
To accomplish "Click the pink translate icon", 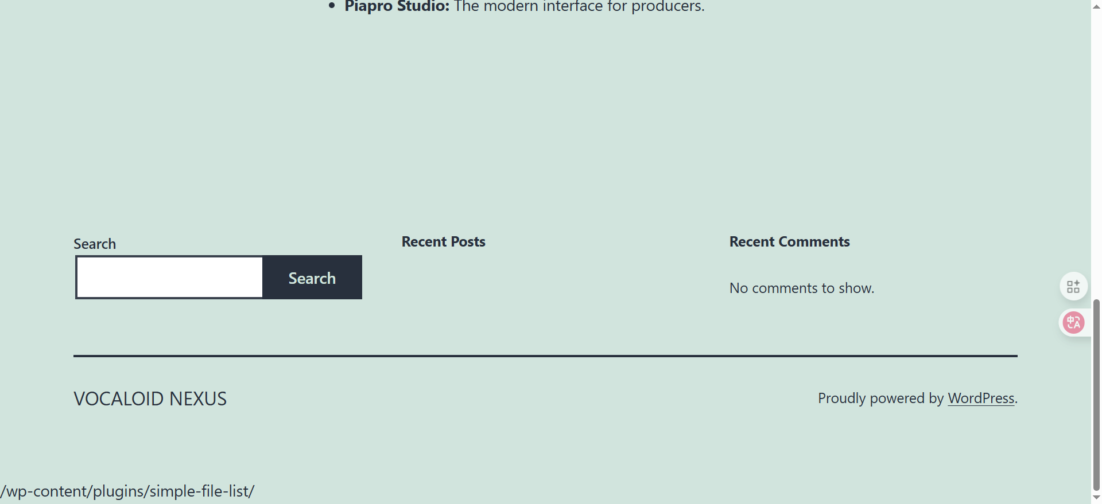I will click(1073, 322).
